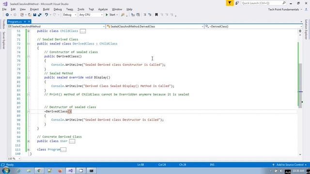Click the green Start debugging button
This screenshot has width=310, height=174.
click(110, 15)
